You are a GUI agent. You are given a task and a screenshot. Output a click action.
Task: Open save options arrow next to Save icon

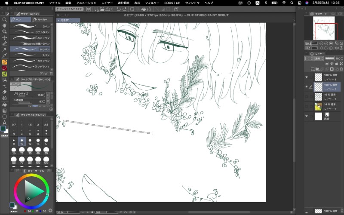112,9
